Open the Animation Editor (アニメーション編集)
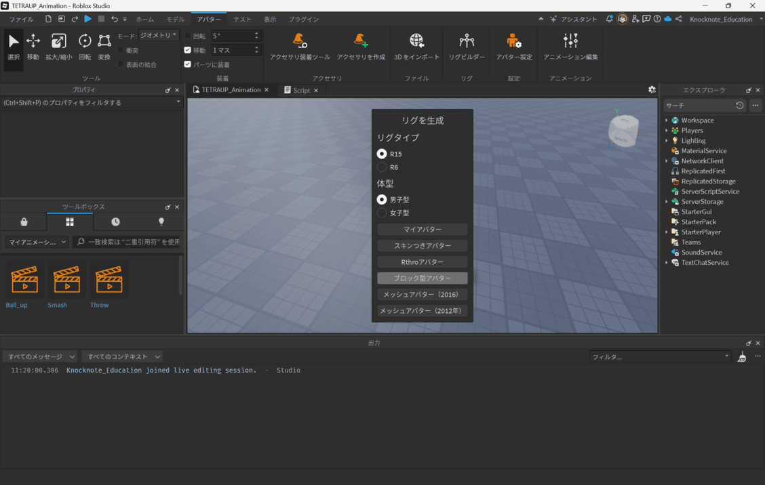The width and height of the screenshot is (765, 485). click(x=570, y=47)
